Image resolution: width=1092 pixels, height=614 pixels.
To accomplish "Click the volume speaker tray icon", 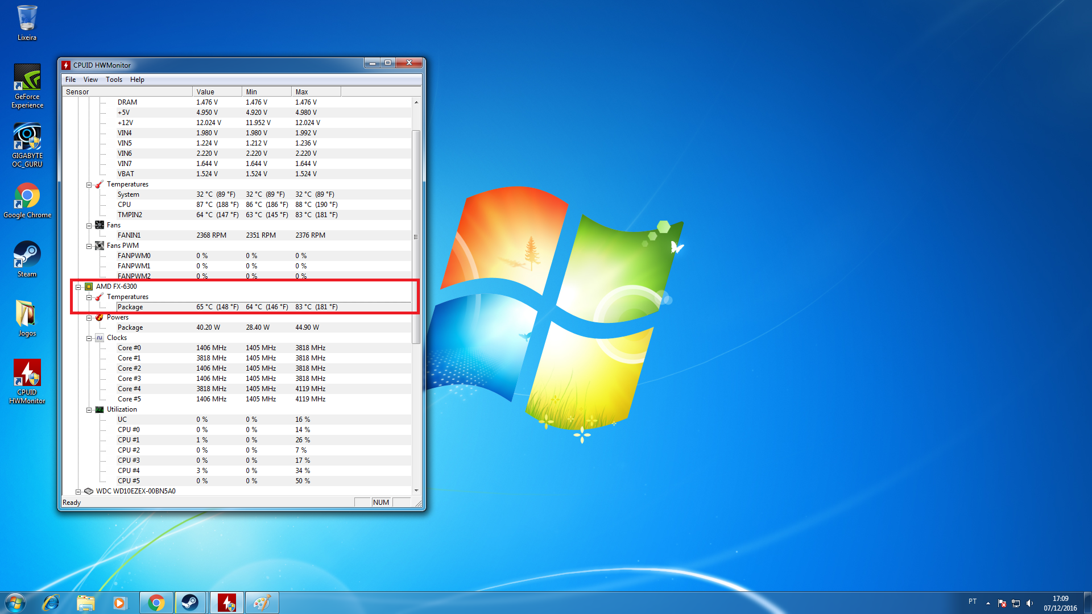I will [1030, 603].
